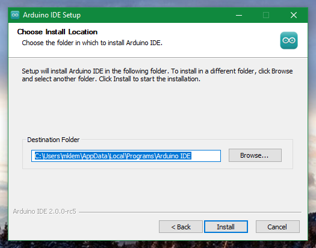Click the desktop wallpaper outside the dialog
Image resolution: width=316 pixels, height=248 pixels.
(x=312, y=121)
